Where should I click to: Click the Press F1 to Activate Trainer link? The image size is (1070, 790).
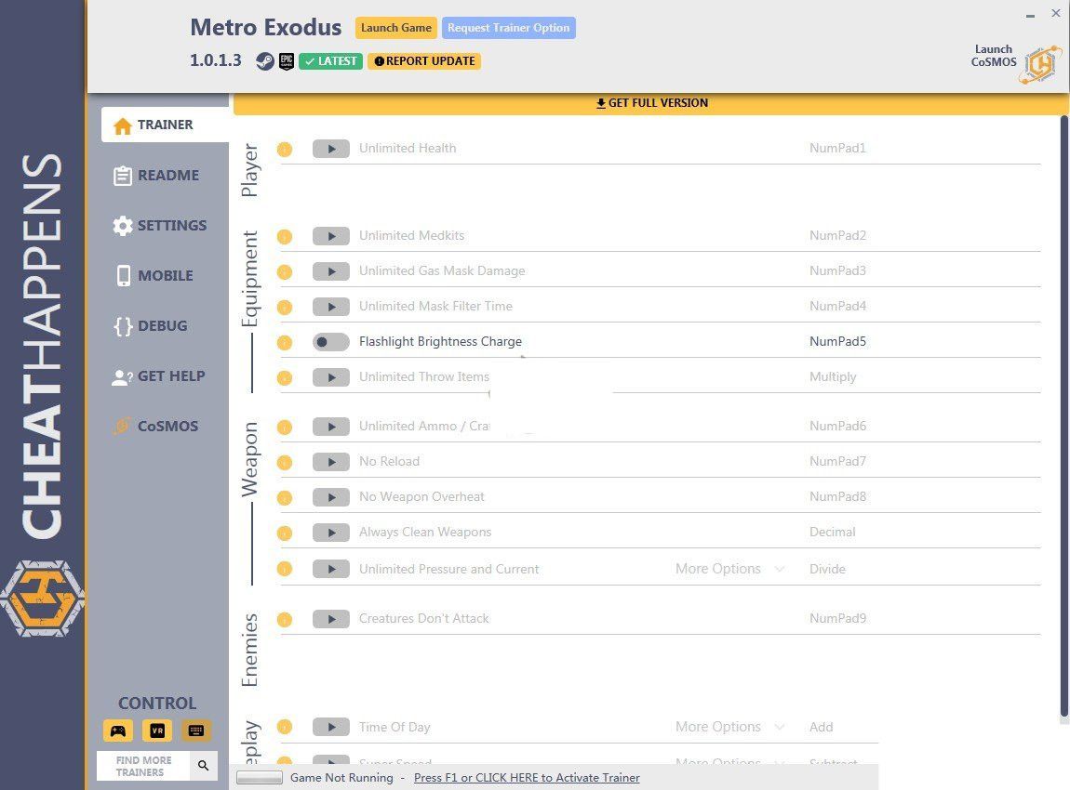click(527, 778)
